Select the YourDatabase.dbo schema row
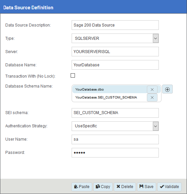Viewport: 187px width, 194px height. (x=109, y=90)
